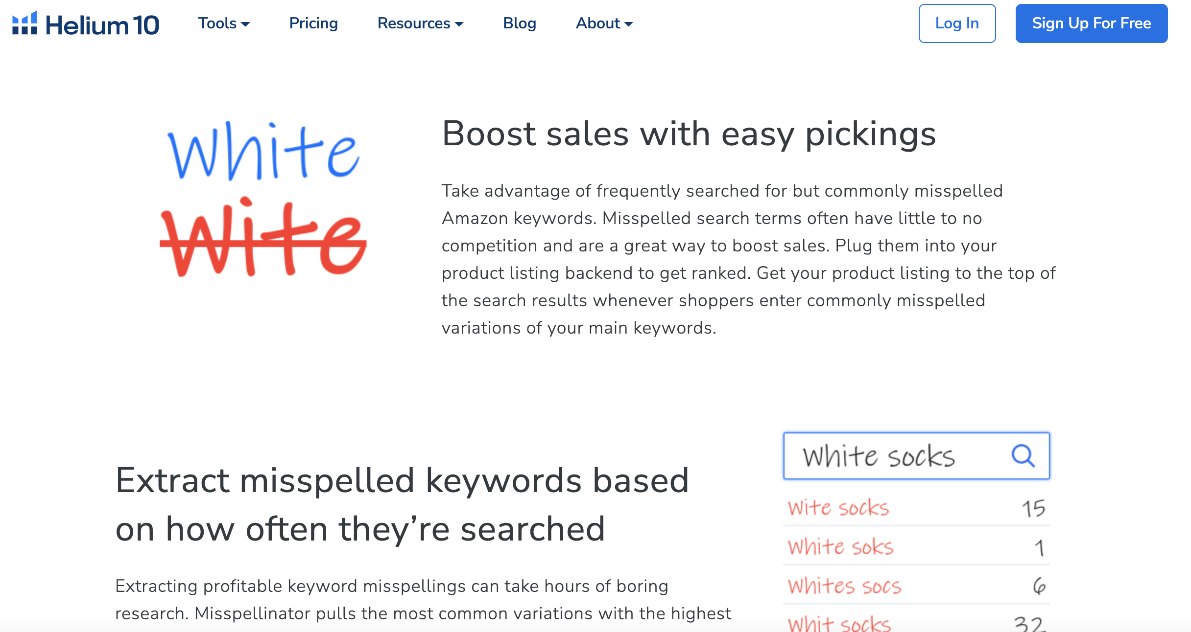Click the Log In button
This screenshot has height=632, width=1191.
(x=957, y=23)
